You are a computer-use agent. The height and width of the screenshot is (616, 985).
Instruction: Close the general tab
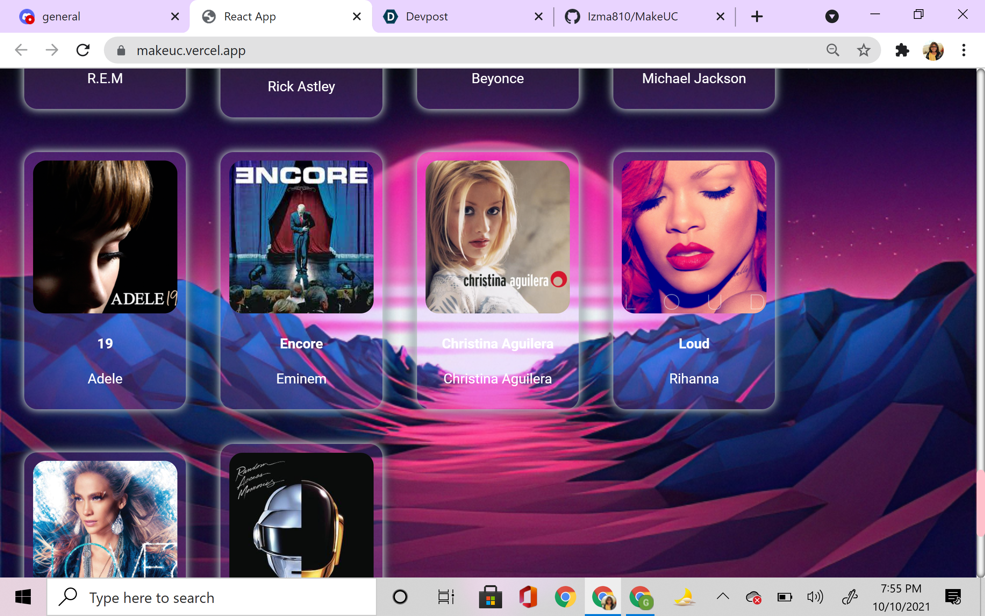click(175, 16)
